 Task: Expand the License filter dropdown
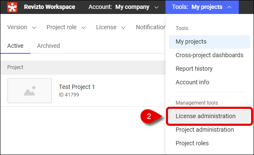(x=111, y=27)
